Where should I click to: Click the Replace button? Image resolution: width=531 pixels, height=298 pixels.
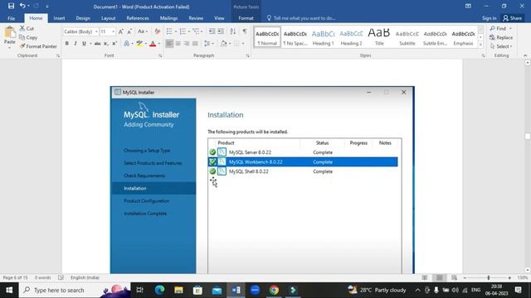pos(501,37)
